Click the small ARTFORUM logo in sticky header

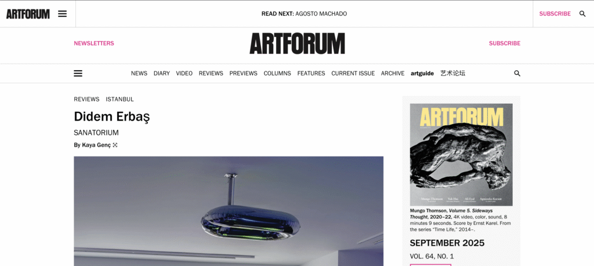coord(28,14)
